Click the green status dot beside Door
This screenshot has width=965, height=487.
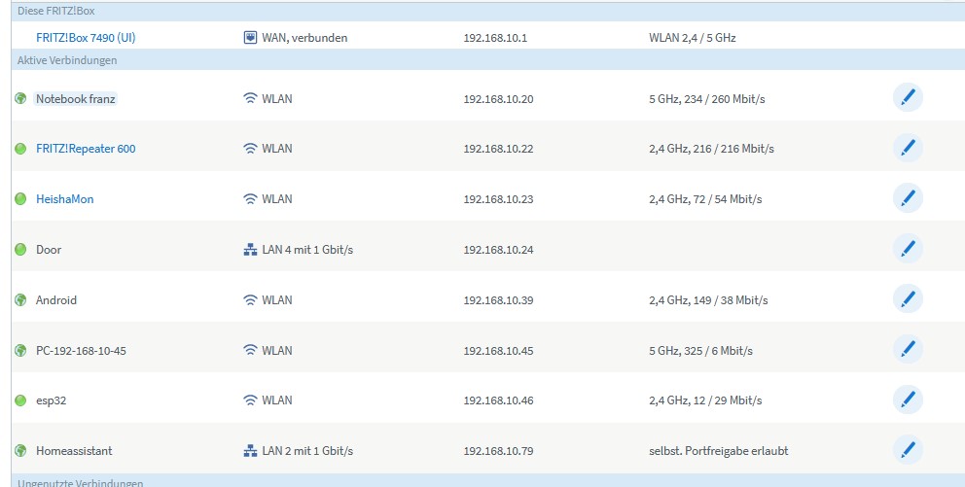[x=19, y=250]
